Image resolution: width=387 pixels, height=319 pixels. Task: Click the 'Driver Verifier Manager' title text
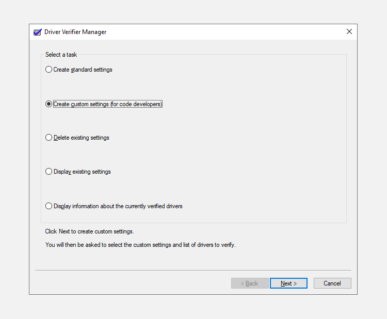point(75,32)
